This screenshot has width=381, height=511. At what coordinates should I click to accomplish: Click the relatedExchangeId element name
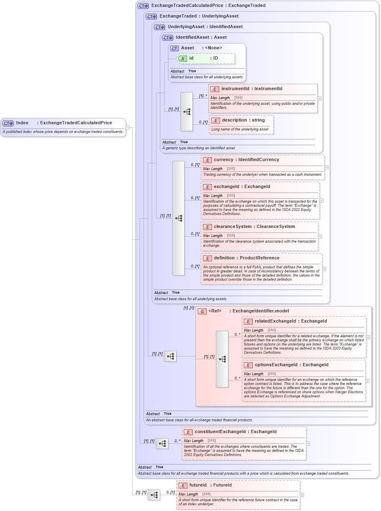(x=276, y=321)
